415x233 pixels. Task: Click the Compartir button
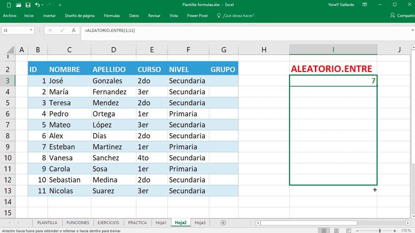(402, 16)
